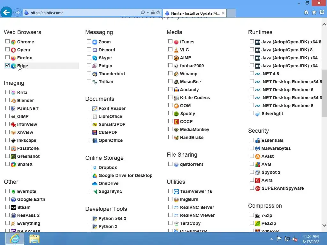The width and height of the screenshot is (327, 245).
Task: Enable the KeePass 2 checkbox
Action: pos(8,215)
